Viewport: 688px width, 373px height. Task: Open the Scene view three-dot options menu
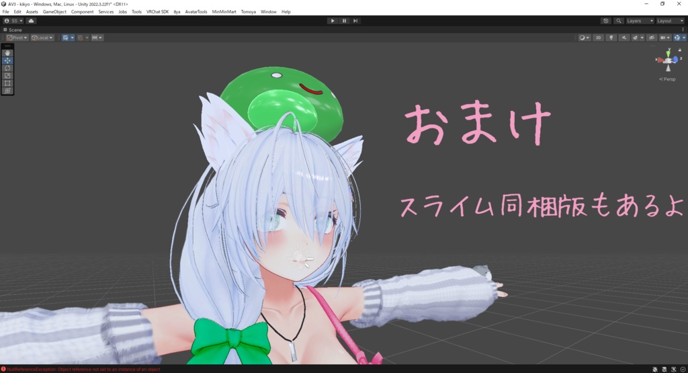pos(683,30)
